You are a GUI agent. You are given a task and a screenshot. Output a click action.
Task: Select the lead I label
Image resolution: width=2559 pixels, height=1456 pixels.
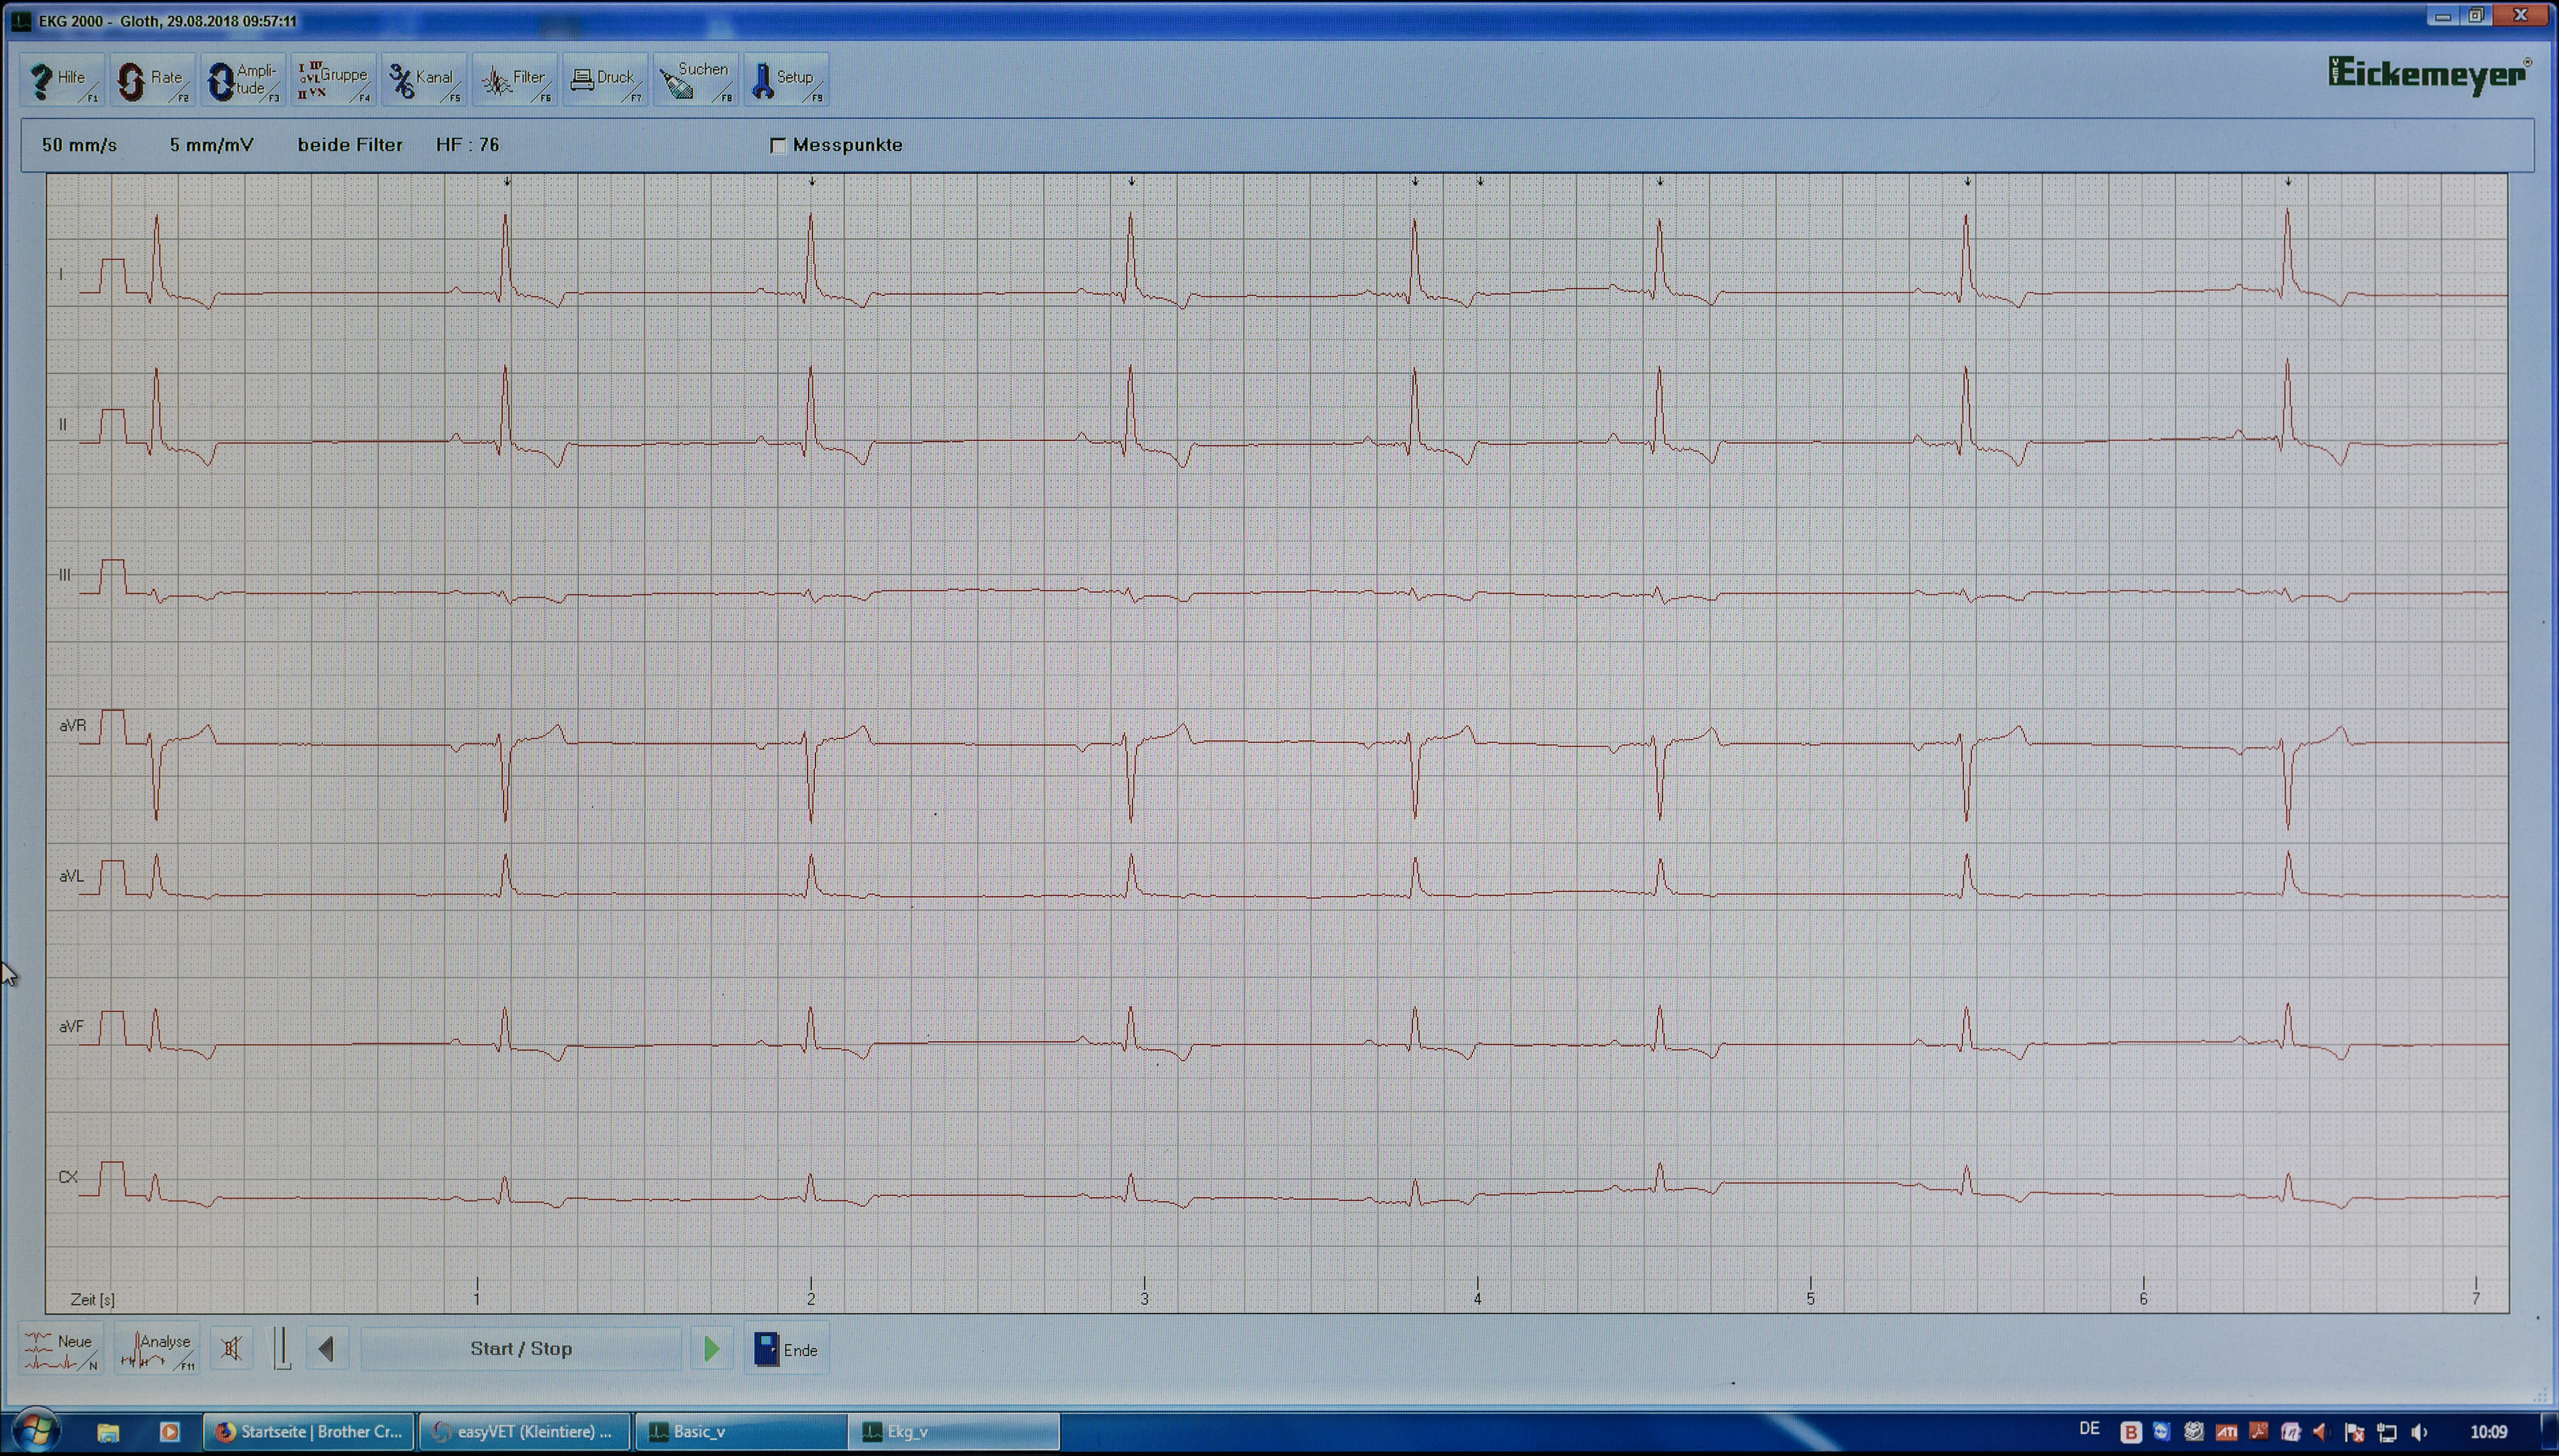tap(61, 274)
